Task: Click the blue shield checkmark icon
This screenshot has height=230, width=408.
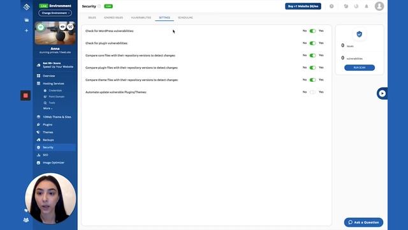Action: [x=360, y=34]
